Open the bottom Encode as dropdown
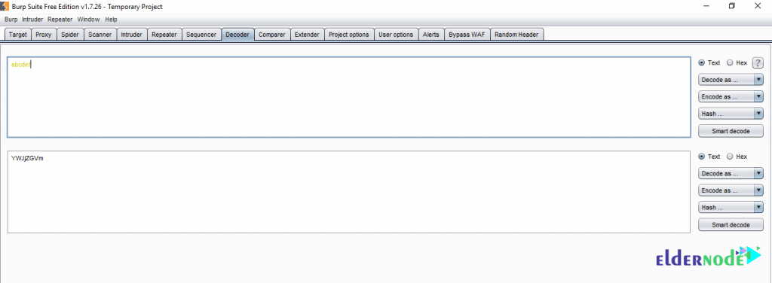Image resolution: width=772 pixels, height=283 pixels. point(731,190)
